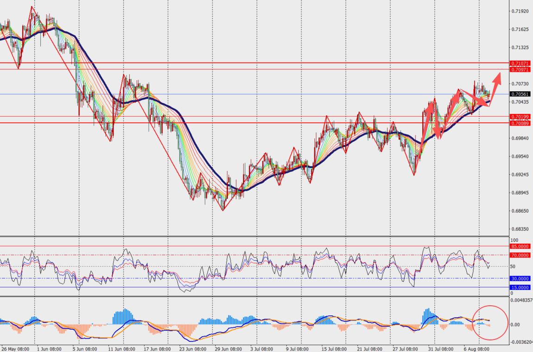
Task: Select the 1 Jun 08:00 date label
Action: pos(49,349)
